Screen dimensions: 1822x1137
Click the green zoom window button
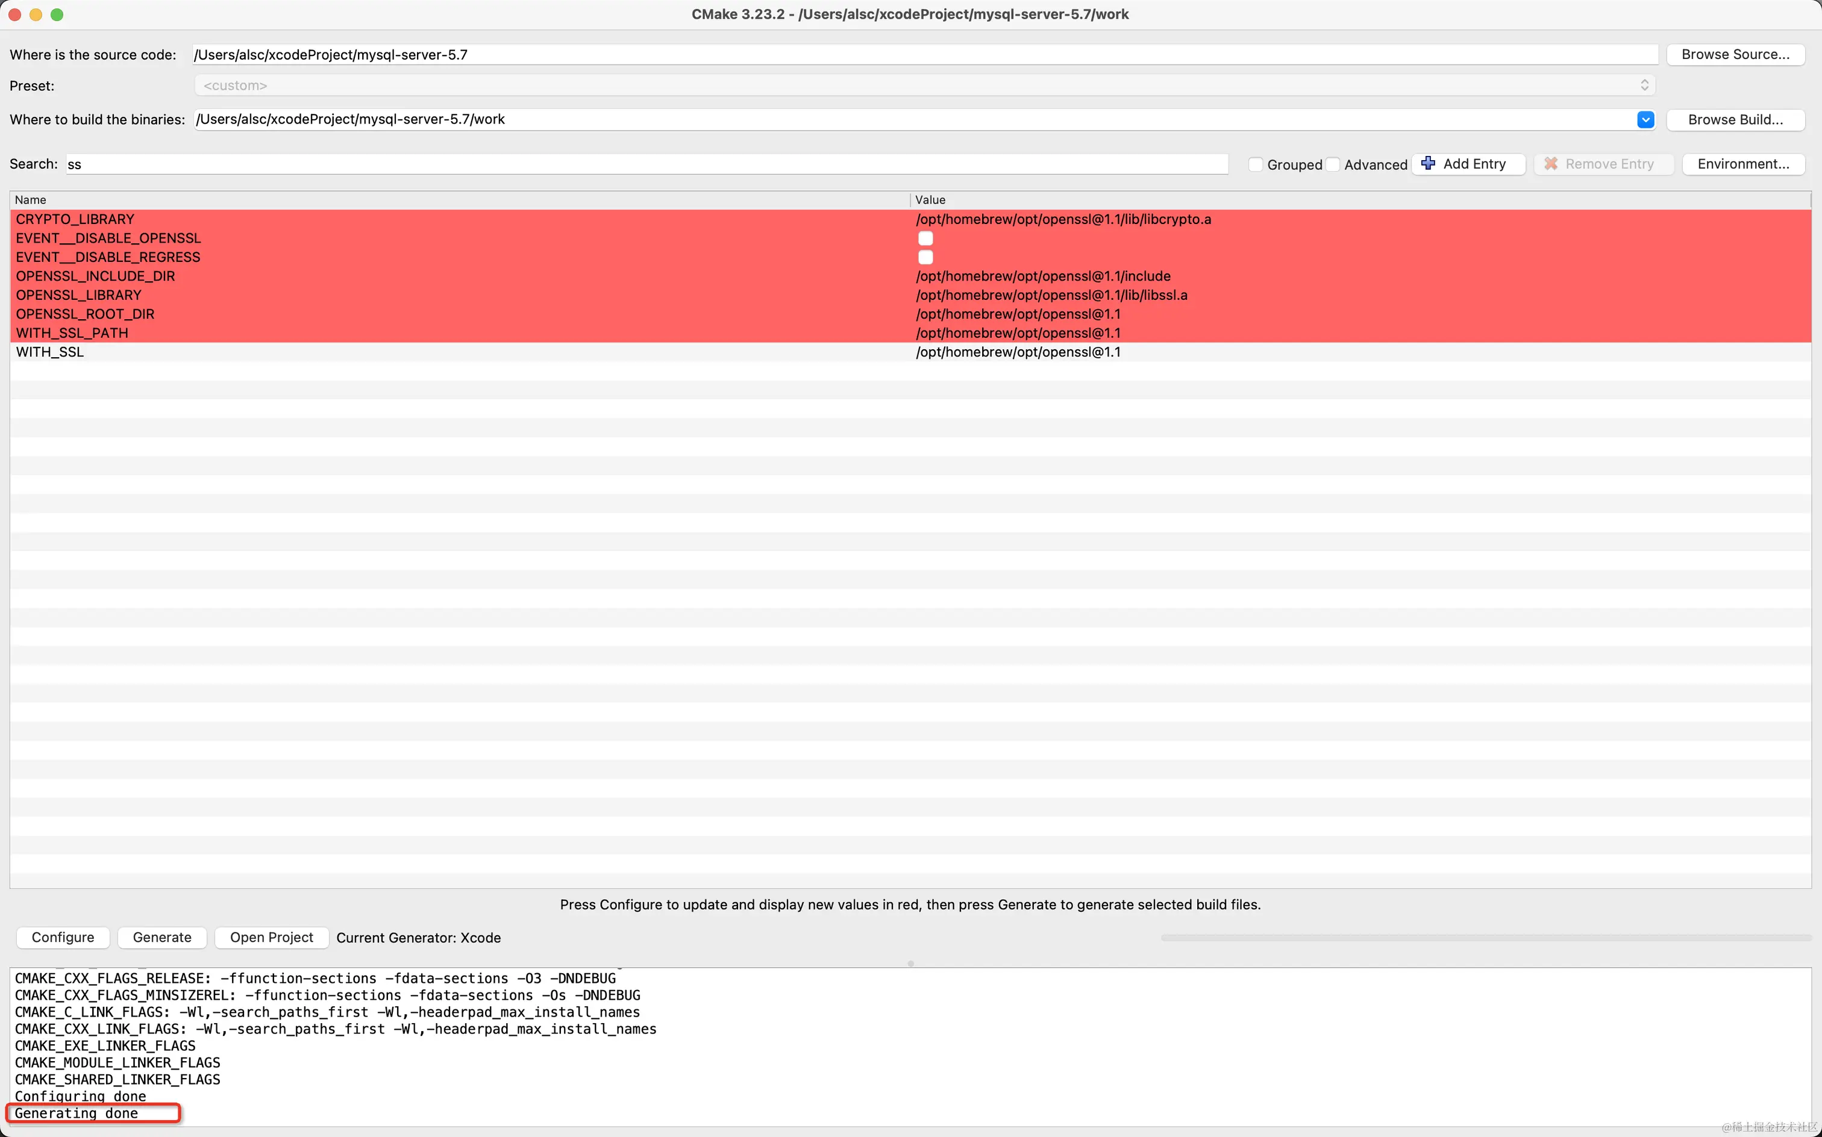click(x=57, y=14)
